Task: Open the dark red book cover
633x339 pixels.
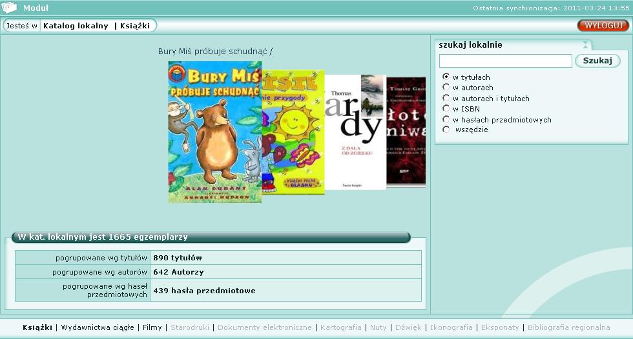Action: (406, 132)
